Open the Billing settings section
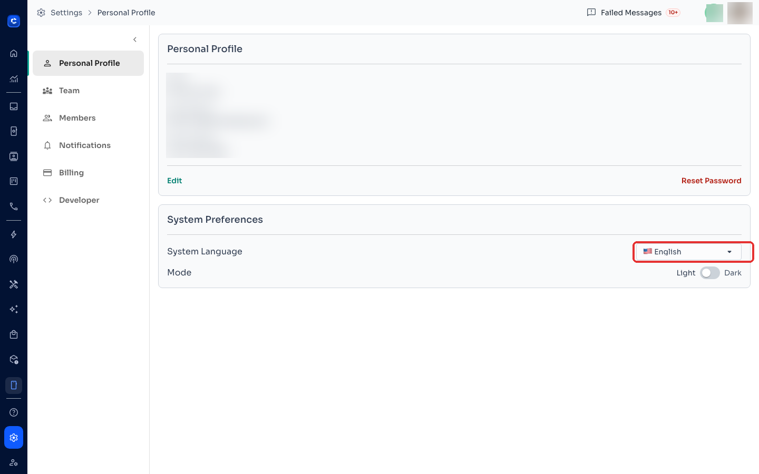Screen dimensions: 759x474 point(88,173)
